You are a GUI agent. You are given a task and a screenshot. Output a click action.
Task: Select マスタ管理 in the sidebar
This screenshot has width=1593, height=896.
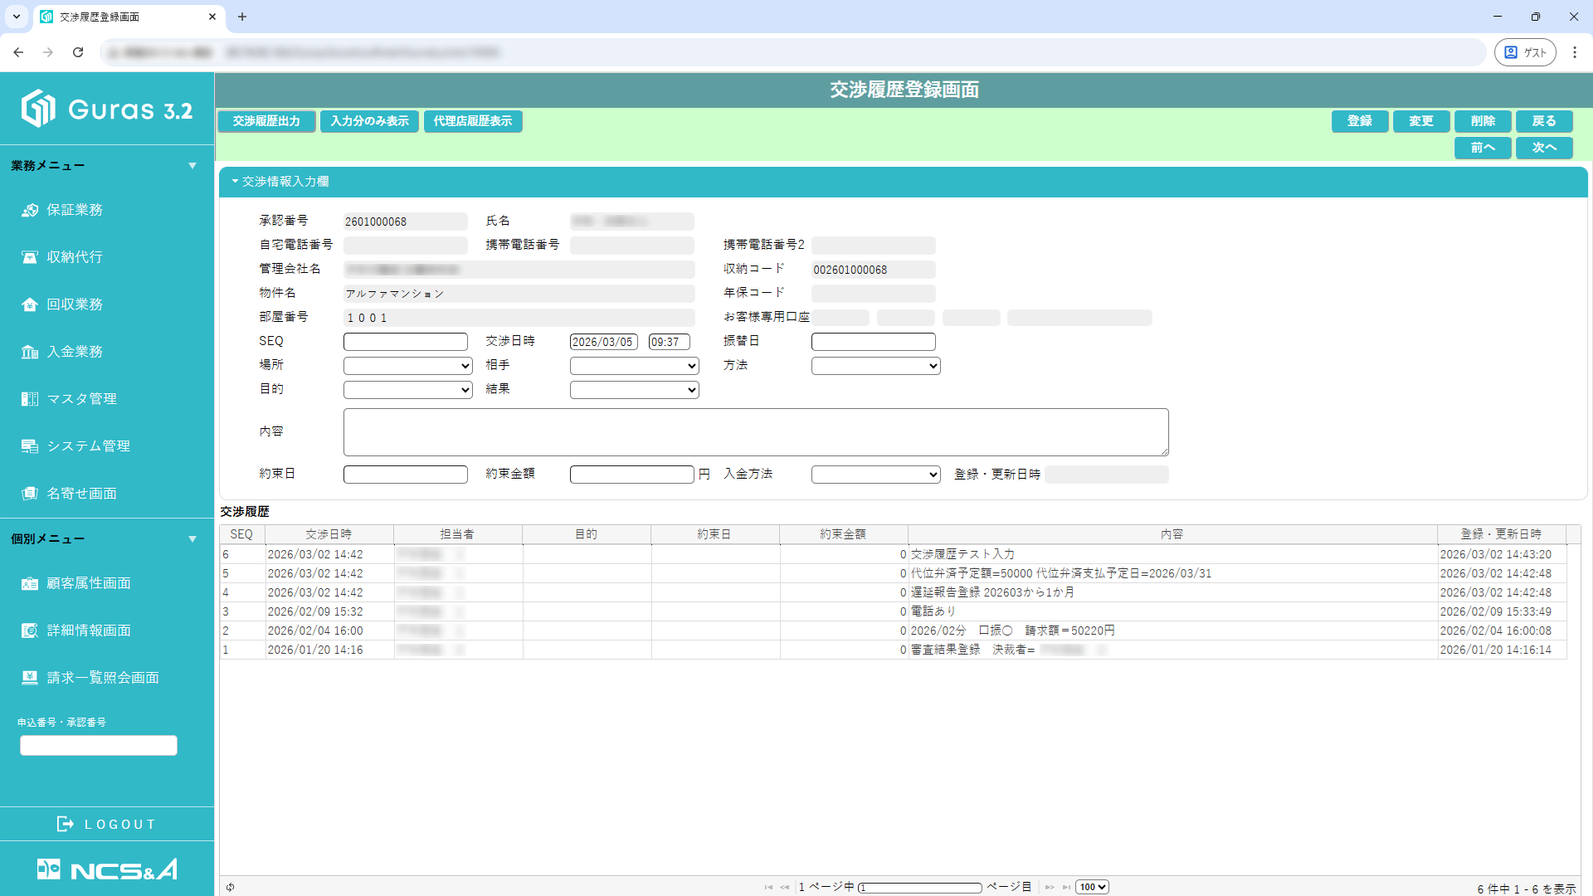[x=77, y=398]
